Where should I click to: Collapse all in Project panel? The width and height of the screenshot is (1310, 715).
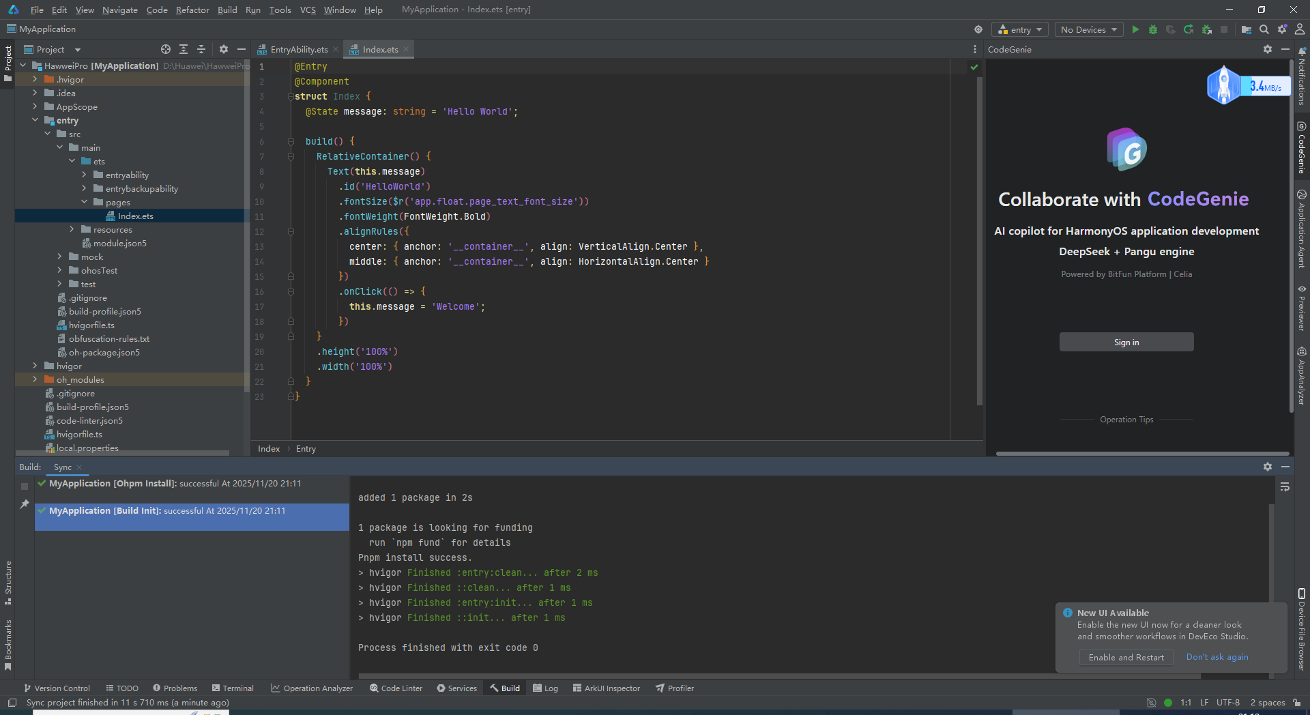coord(201,49)
